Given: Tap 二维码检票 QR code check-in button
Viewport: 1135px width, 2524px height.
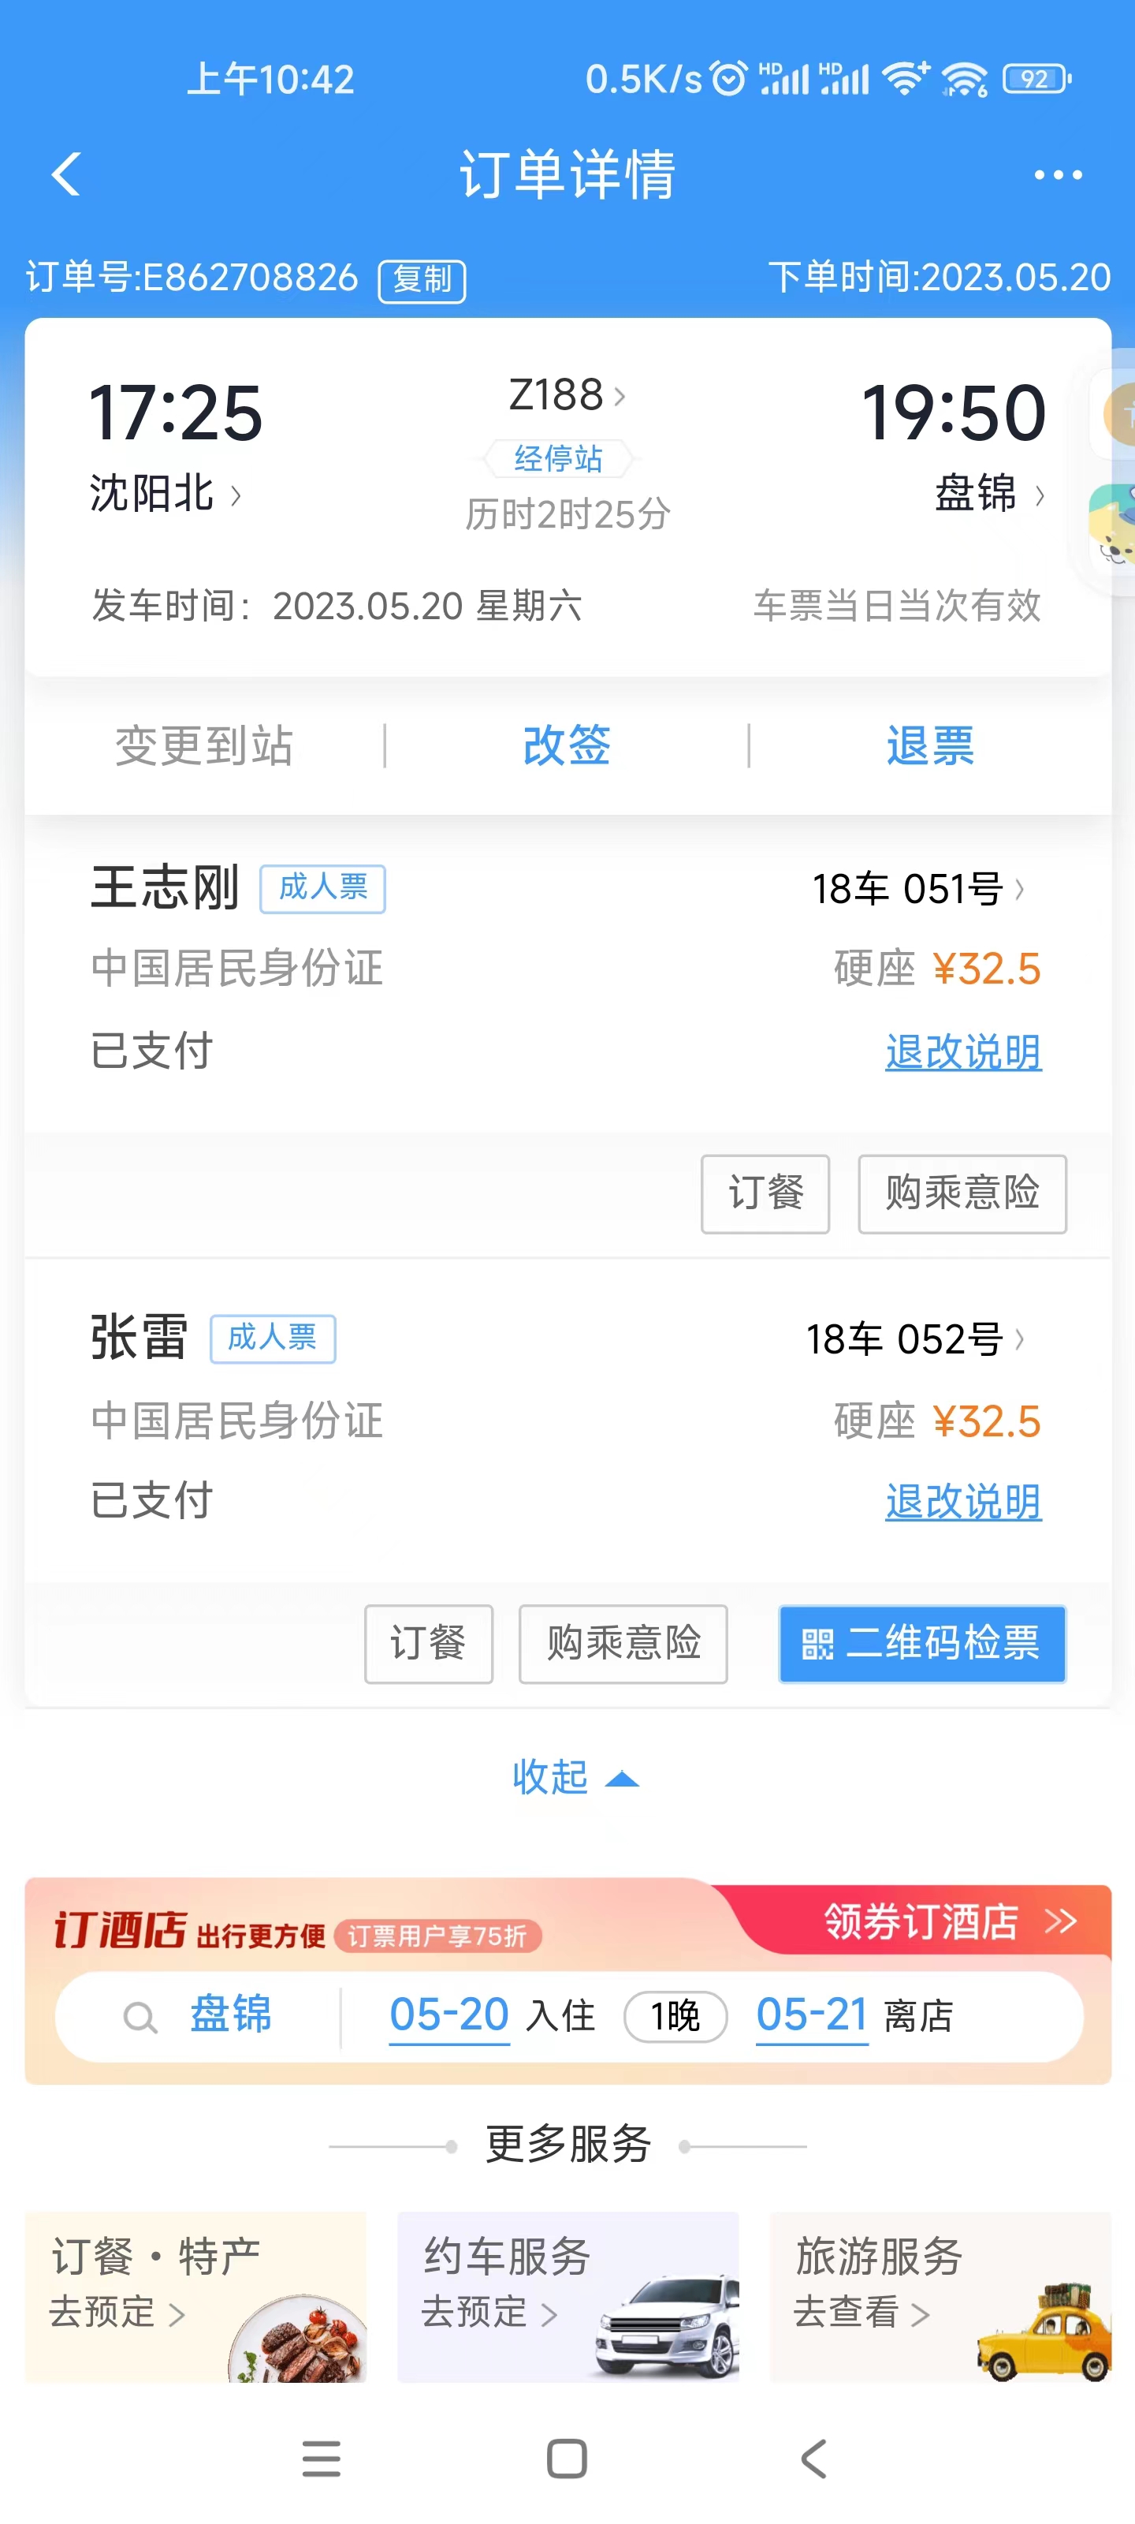Looking at the screenshot, I should click(921, 1643).
